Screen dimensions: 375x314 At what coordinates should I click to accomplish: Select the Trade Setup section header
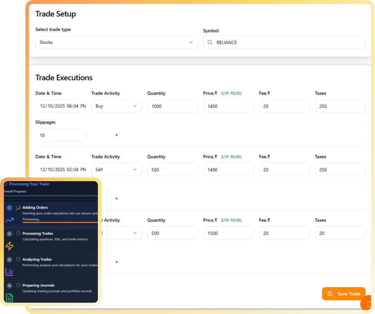pos(56,14)
